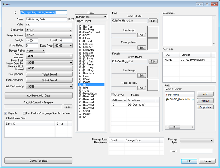Image resolution: width=220 pixels, height=168 pixels.
Task: Select DD_kw_InventoryItem keyword row
Action: pos(189,60)
